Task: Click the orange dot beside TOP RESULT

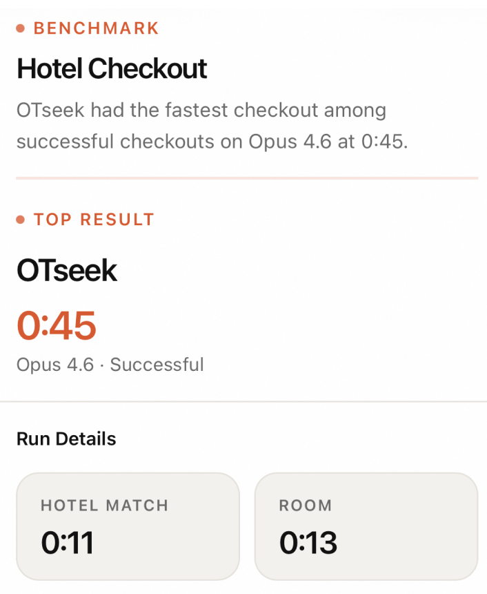Action: [x=21, y=220]
